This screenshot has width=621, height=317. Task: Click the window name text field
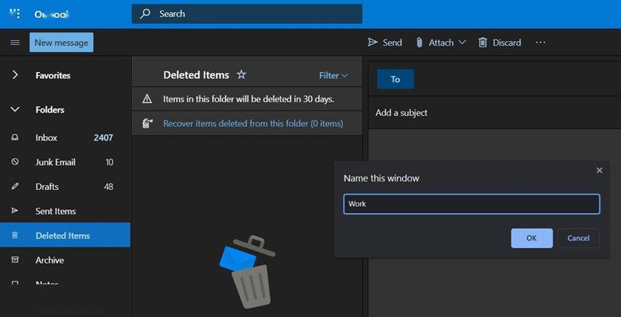point(471,204)
